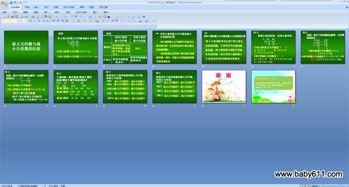
Task: Toggle Bold formatting button
Action: coord(30,21)
